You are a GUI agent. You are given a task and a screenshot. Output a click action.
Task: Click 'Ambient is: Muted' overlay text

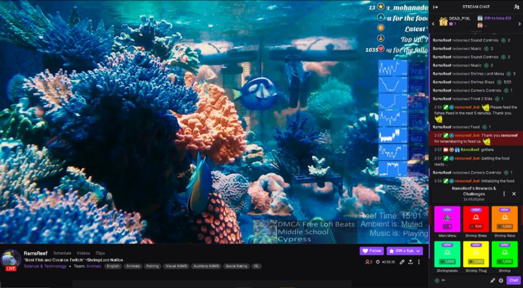coord(391,224)
